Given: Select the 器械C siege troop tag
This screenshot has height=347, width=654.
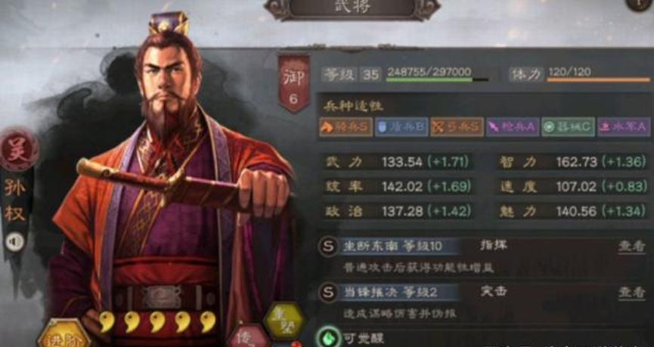Looking at the screenshot, I should click(568, 127).
